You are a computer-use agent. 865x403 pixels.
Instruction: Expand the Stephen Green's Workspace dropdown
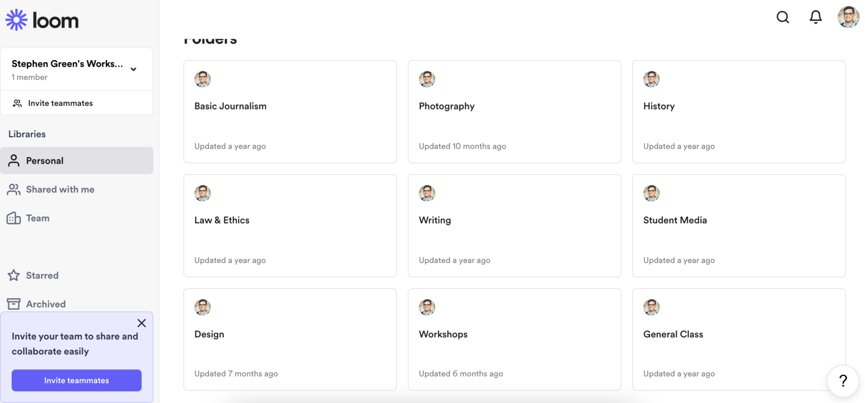point(133,69)
